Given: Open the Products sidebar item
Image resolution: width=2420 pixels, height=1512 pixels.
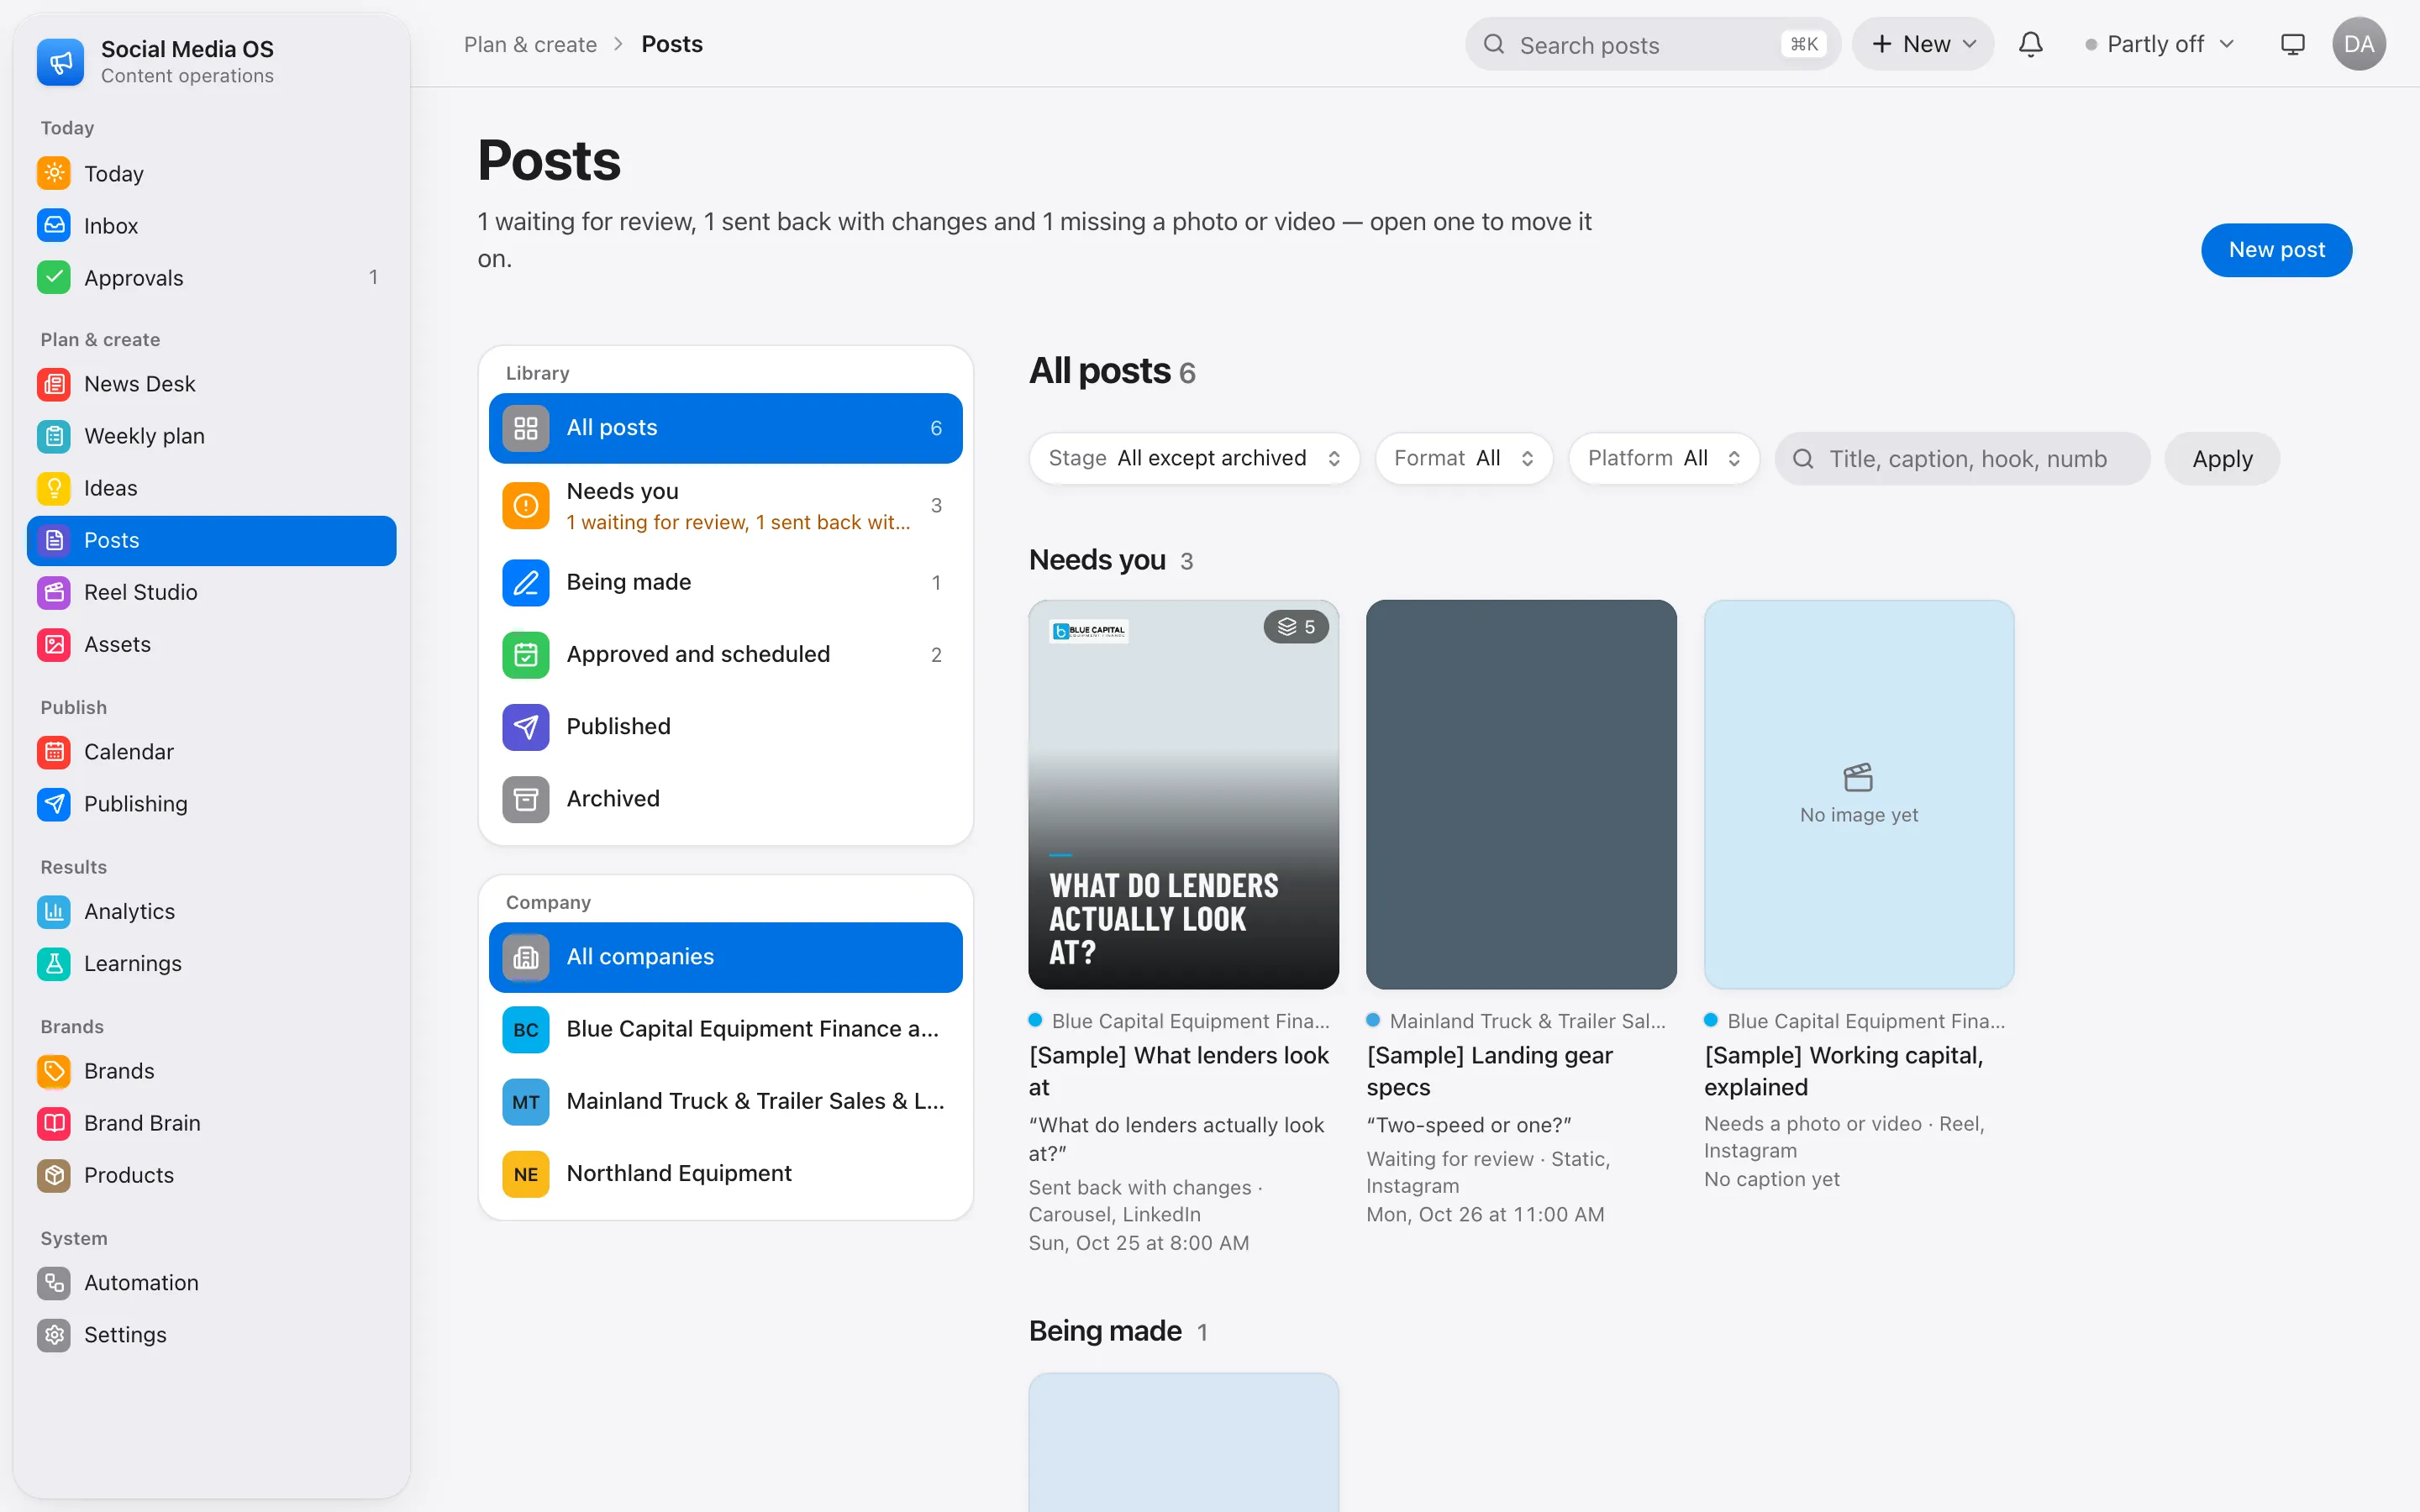Looking at the screenshot, I should click(x=211, y=1175).
